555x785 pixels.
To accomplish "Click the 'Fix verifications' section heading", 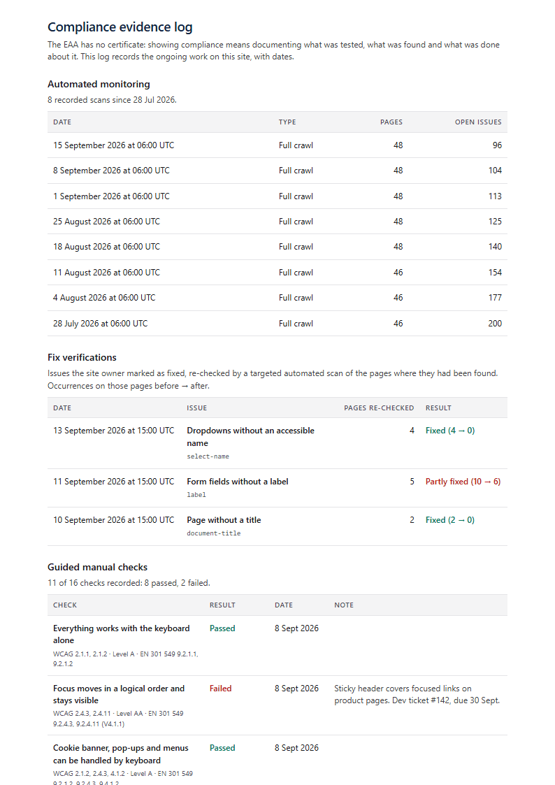I will (x=82, y=357).
